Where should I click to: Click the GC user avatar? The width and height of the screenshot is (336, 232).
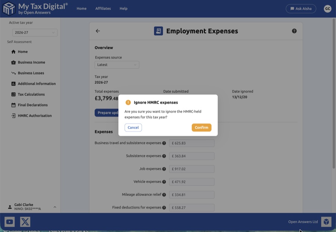point(327,9)
